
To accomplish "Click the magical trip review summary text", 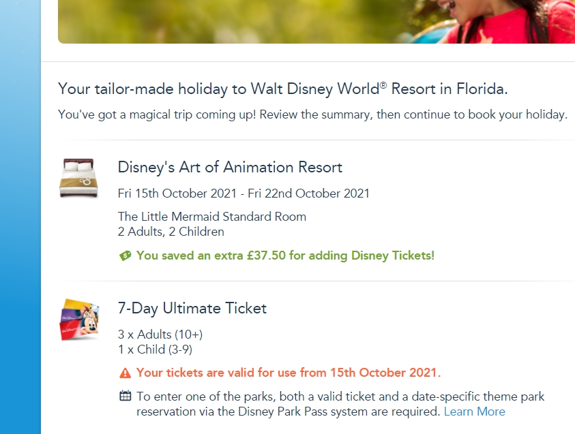I will coord(312,114).
